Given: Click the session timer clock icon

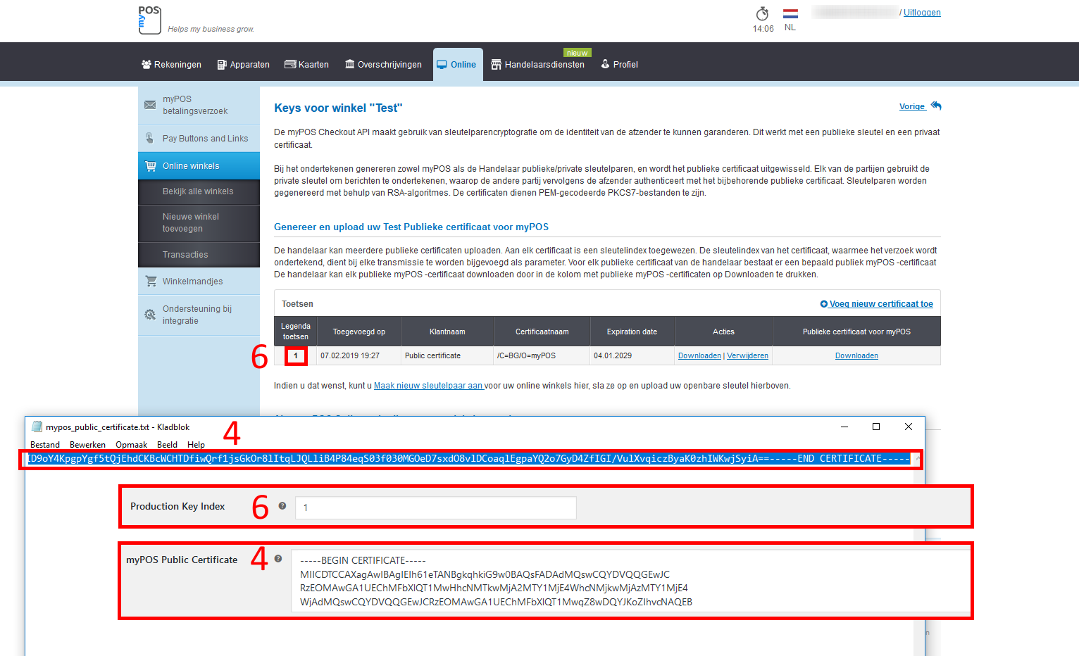Looking at the screenshot, I should tap(762, 14).
